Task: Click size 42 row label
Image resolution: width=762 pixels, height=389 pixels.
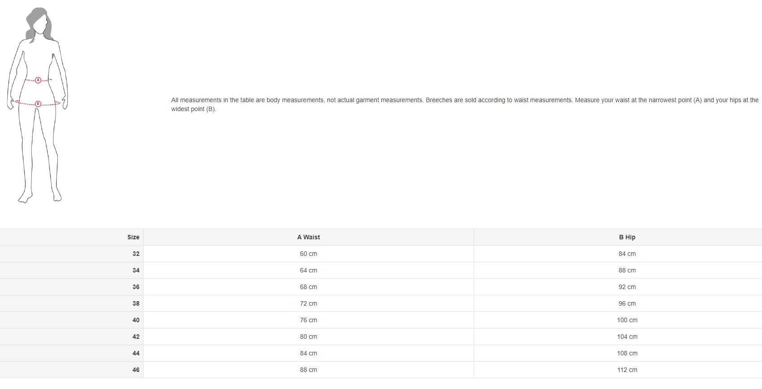Action: tap(136, 337)
